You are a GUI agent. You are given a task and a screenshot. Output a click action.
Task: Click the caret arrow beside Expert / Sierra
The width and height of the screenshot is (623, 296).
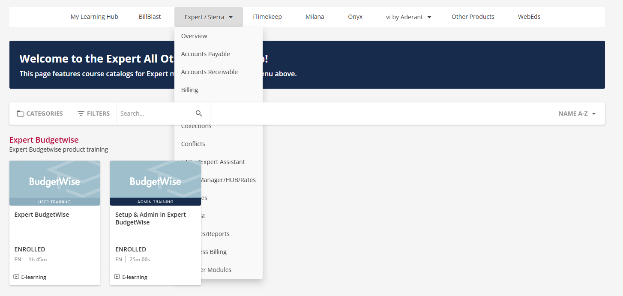(231, 18)
